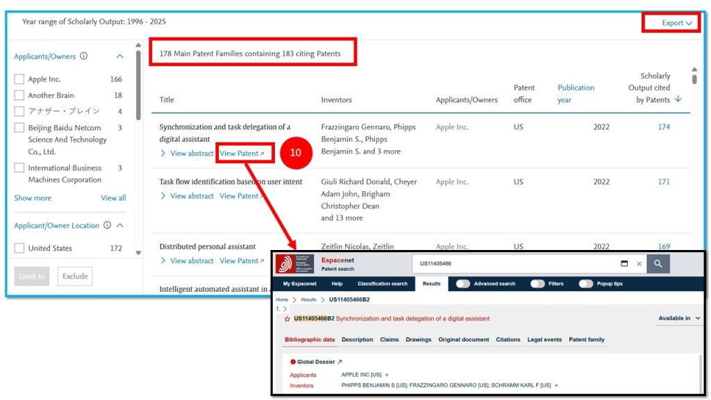Screen dimensions: 711x400
Task: Click the Espacenet logo icon
Action: (294, 264)
